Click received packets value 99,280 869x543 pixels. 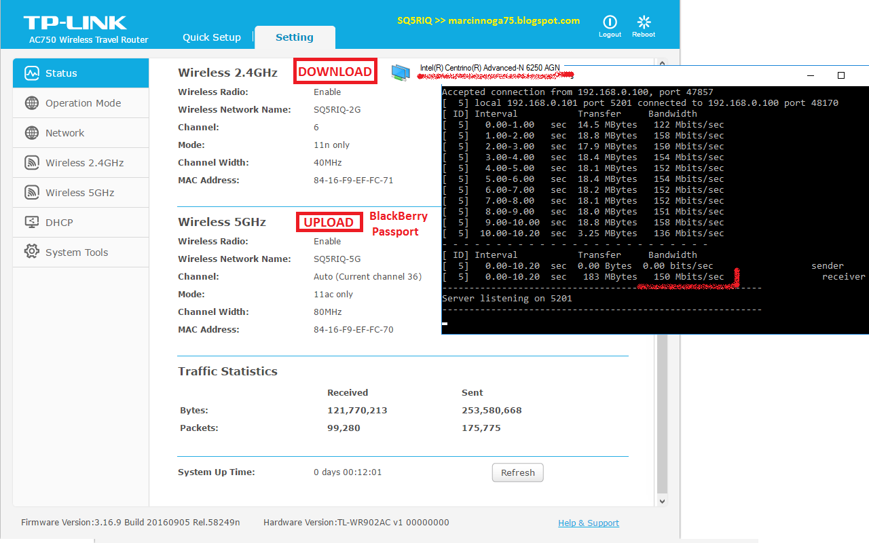point(344,428)
